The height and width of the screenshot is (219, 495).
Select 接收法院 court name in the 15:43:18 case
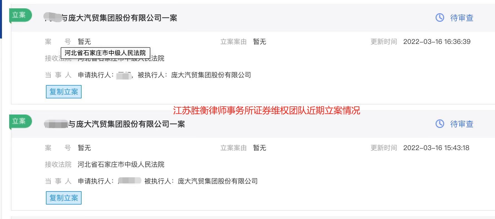121,165
